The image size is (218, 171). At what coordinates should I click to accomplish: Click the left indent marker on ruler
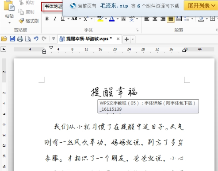(x=44, y=51)
